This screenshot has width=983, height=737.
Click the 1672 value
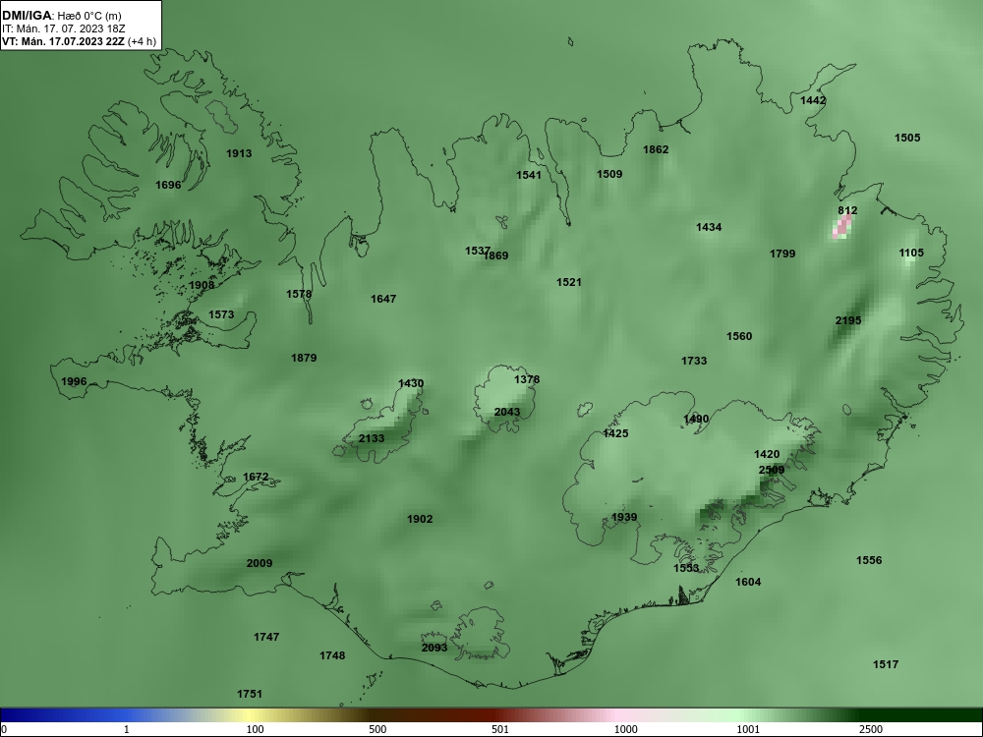point(256,478)
